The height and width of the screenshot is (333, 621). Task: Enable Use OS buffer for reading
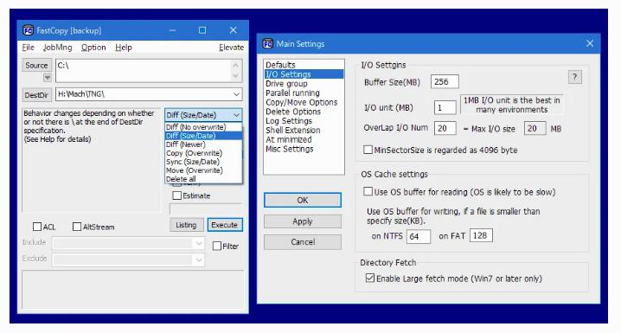[368, 192]
